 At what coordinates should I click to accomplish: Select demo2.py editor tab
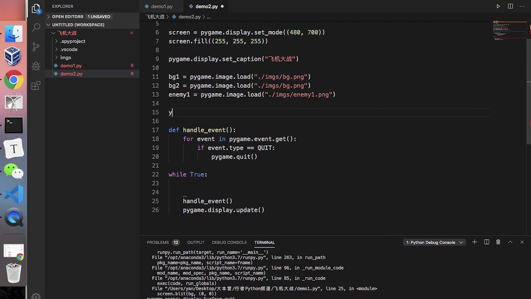(207, 6)
